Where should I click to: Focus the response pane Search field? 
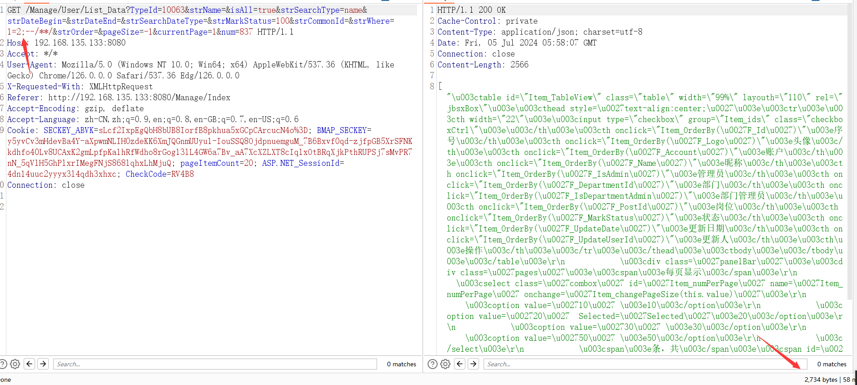(644, 364)
